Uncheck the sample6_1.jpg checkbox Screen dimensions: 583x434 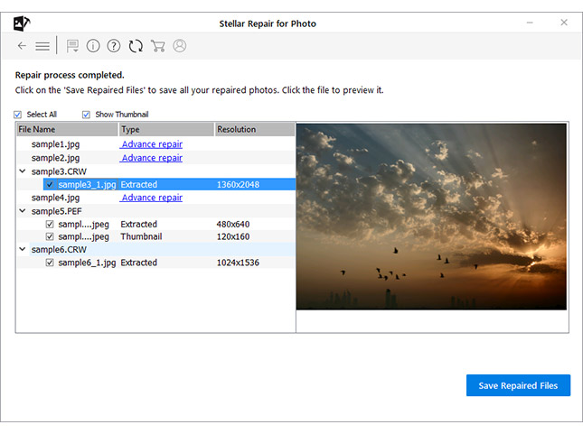[50, 263]
